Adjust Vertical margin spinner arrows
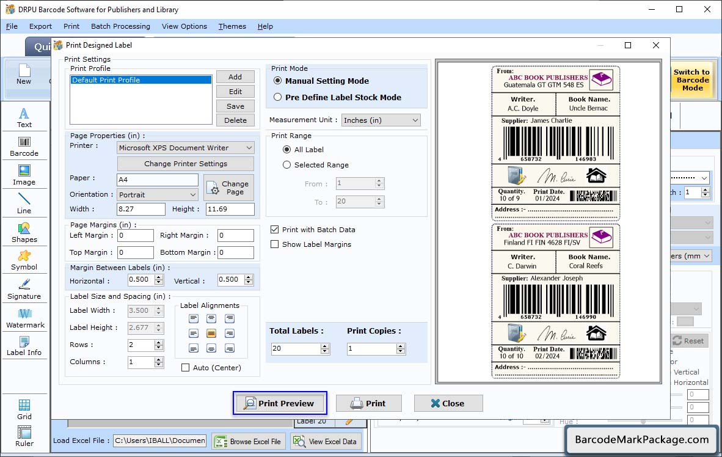Image resolution: width=722 pixels, height=457 pixels. coord(249,280)
